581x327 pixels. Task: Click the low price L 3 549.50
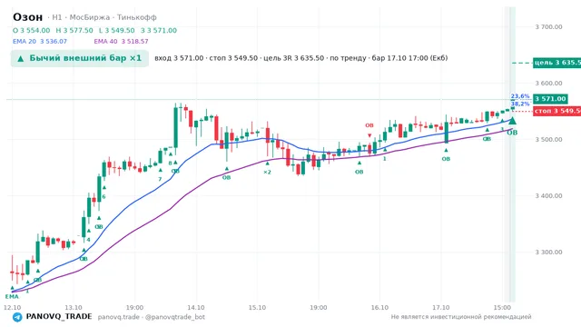point(117,30)
